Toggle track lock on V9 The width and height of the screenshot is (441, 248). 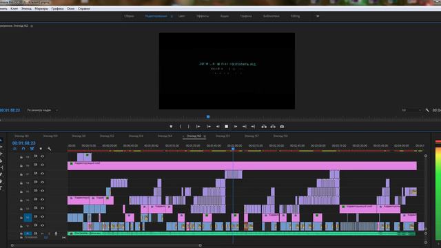(21, 157)
